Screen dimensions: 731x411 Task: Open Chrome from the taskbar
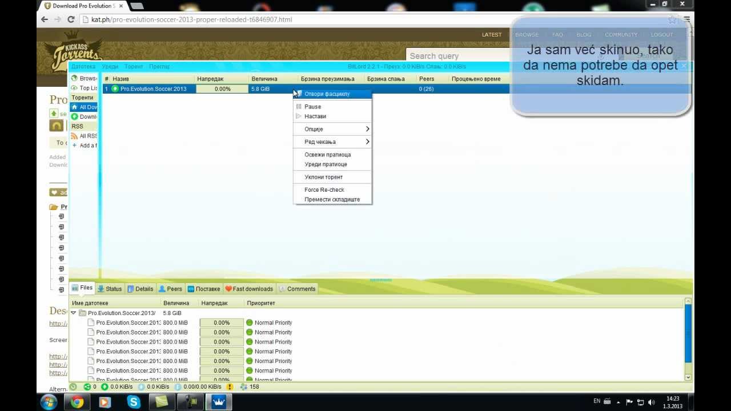coord(77,402)
